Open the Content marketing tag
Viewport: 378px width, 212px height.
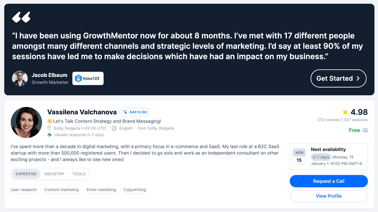61,190
